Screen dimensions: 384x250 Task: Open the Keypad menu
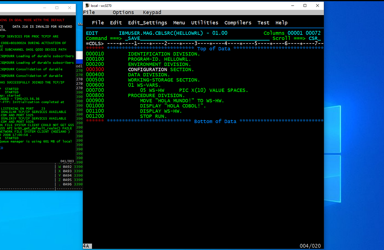tap(152, 12)
